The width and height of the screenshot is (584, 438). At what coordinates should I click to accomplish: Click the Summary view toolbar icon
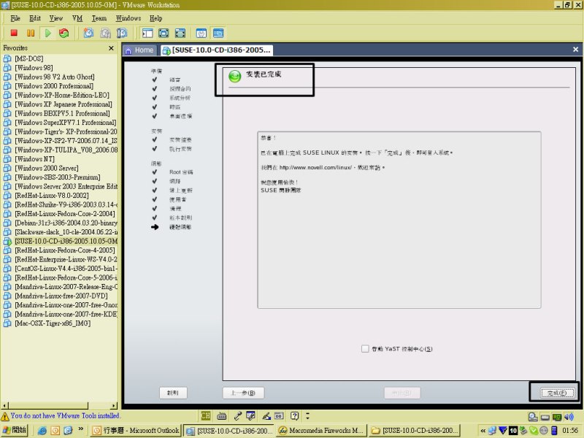(201, 33)
